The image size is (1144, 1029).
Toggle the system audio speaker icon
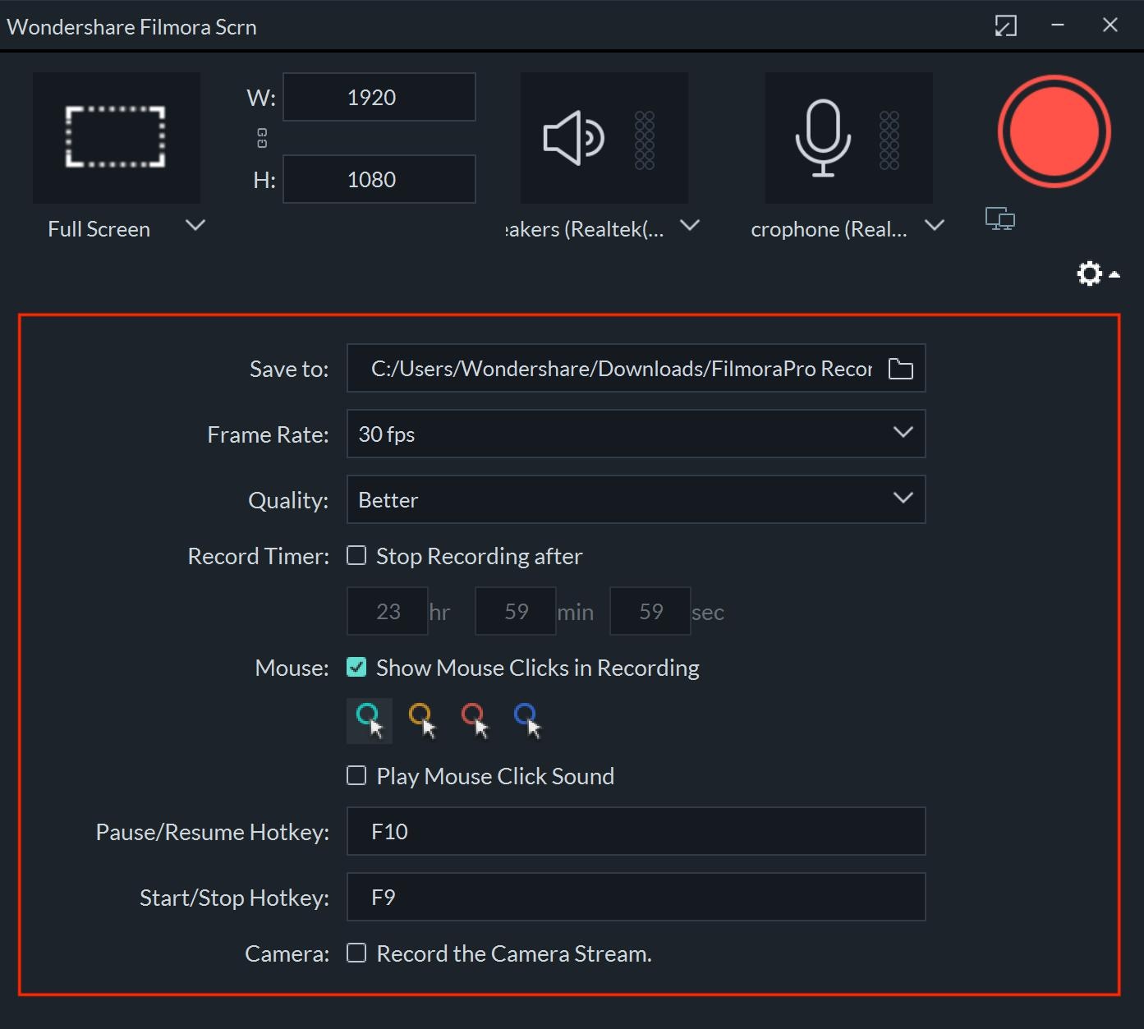574,137
